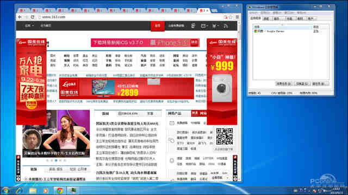The image size is (348, 195).
Task: Expand the leftmost dropdown in black navbar
Action: tap(29, 25)
